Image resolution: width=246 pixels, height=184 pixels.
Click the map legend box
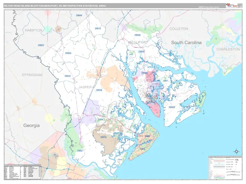coord(225,168)
